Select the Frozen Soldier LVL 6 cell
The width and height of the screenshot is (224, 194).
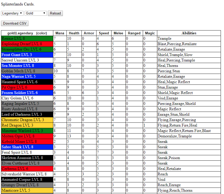click(27, 93)
